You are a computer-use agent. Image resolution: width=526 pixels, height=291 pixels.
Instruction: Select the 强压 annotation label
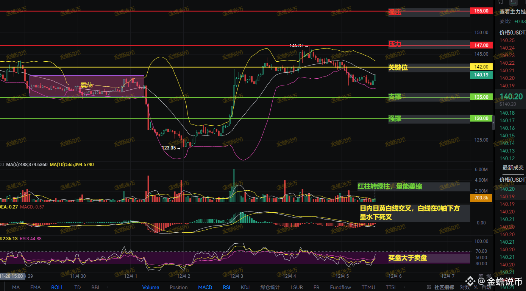pyautogui.click(x=395, y=12)
